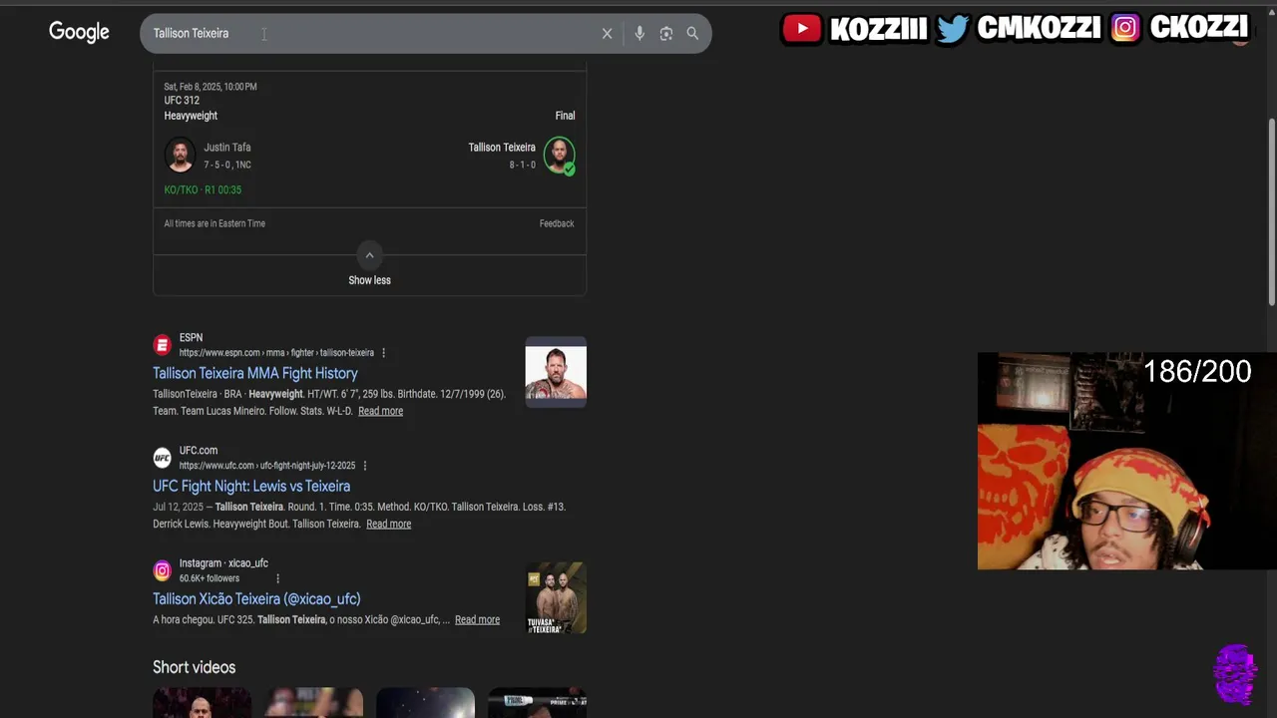Open the UFC.com result's three-dot menu
This screenshot has width=1277, height=718.
[x=364, y=466]
